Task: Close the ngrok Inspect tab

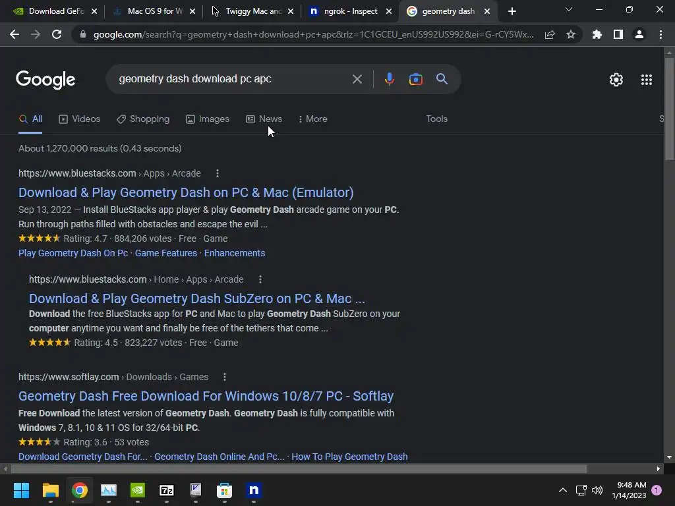Action: (389, 12)
